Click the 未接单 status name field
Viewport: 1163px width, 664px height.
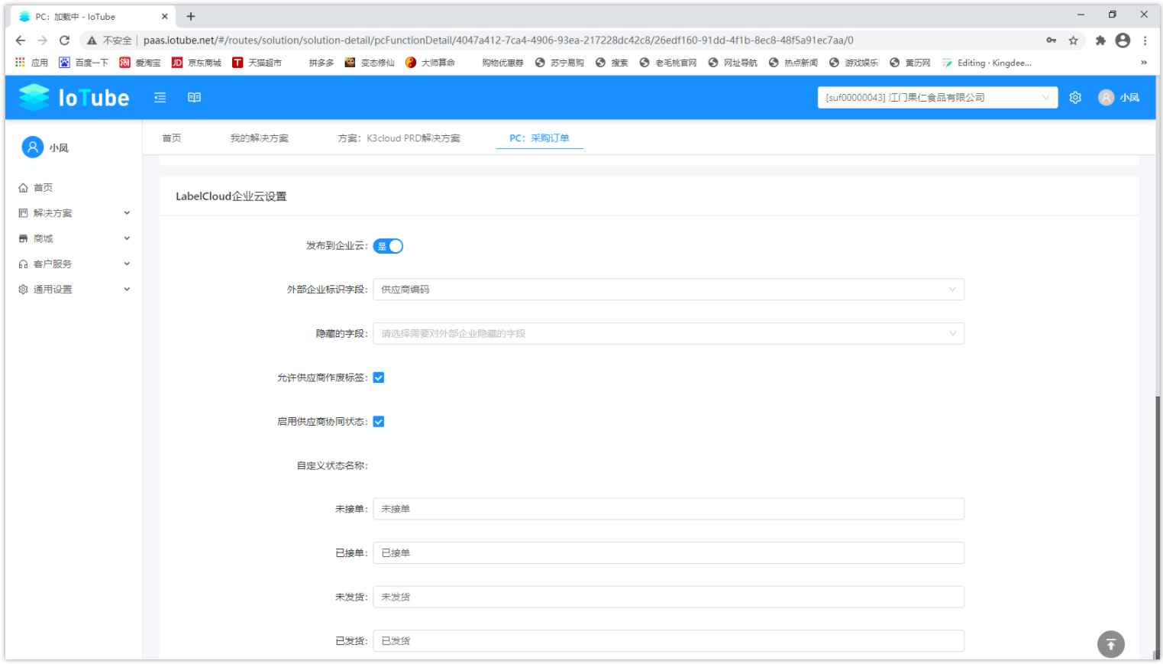click(x=668, y=509)
